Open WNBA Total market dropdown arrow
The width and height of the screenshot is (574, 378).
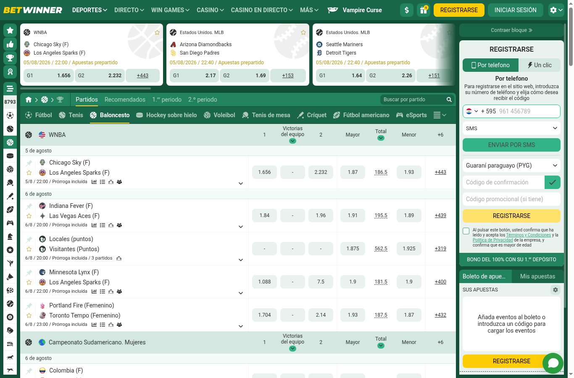(381, 138)
